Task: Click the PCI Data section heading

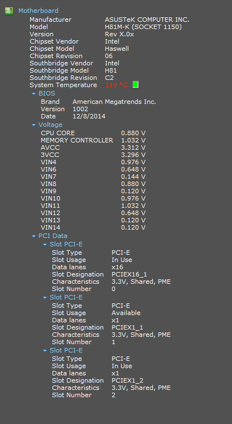Action: pos(53,236)
